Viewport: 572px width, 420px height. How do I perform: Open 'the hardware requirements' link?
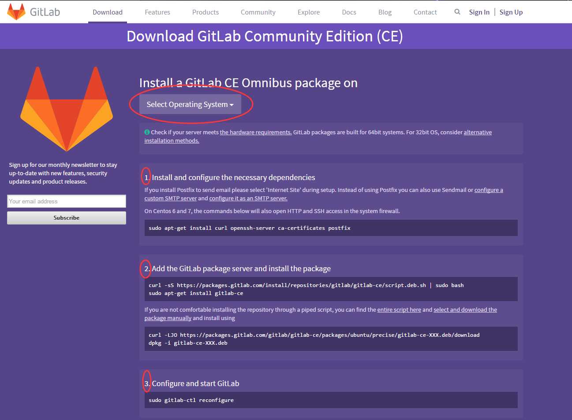[256, 132]
